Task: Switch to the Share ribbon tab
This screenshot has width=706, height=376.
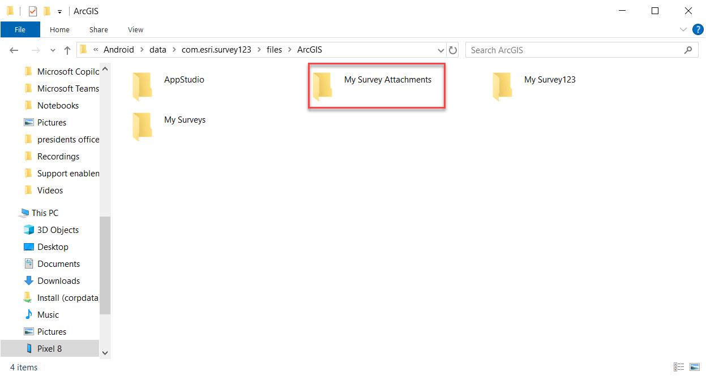Action: click(99, 30)
